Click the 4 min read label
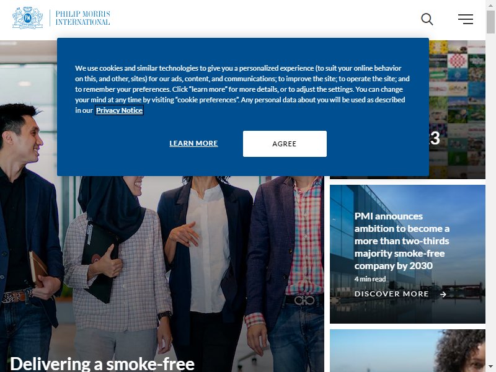The image size is (496, 372). [x=370, y=279]
